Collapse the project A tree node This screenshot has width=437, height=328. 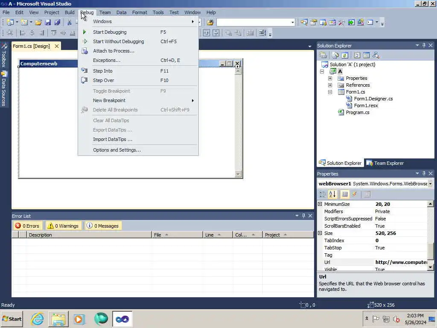pos(322,71)
